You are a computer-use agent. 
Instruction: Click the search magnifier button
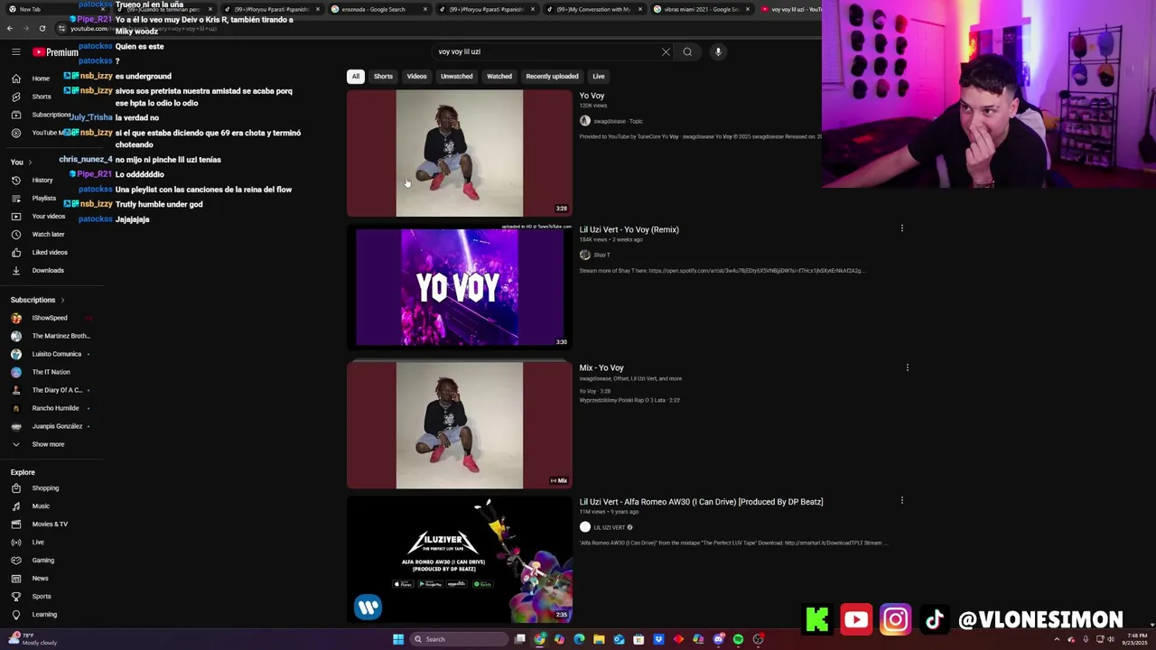click(x=687, y=51)
